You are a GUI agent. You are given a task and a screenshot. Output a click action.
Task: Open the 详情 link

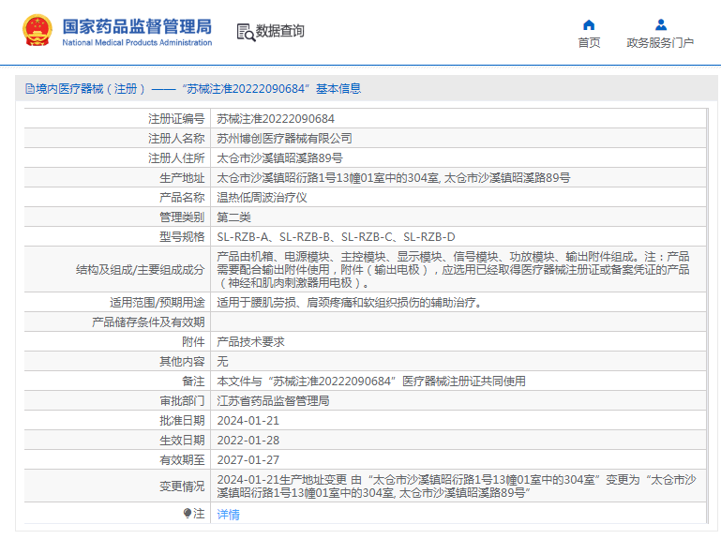click(228, 514)
